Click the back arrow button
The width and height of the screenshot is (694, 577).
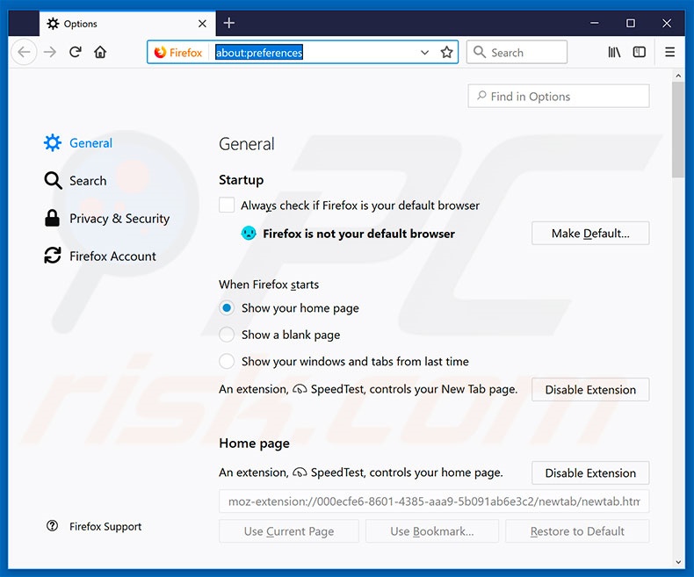point(25,53)
